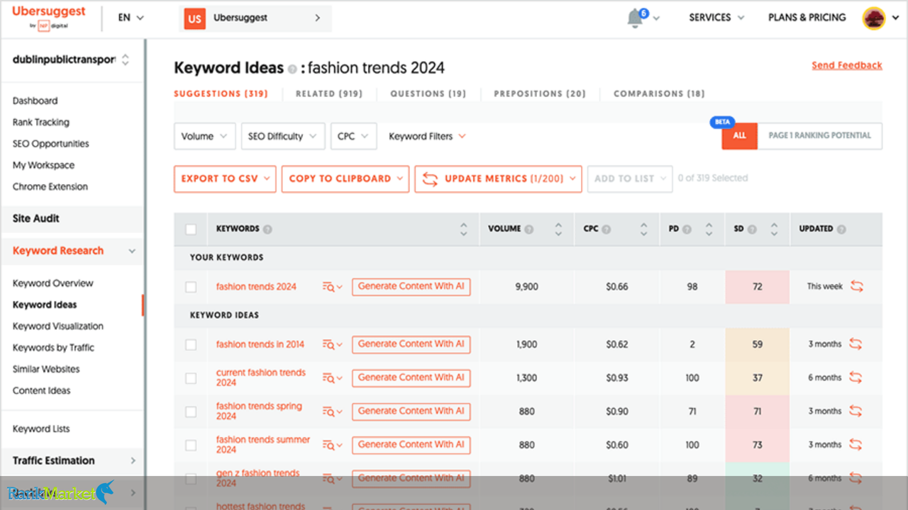
Task: Open the user profile avatar
Action: 873,18
